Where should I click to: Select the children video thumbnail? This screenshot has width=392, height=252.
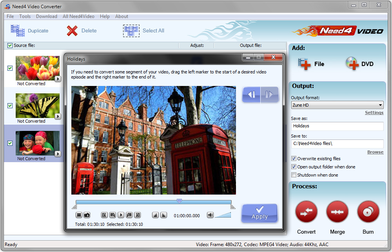[38, 143]
